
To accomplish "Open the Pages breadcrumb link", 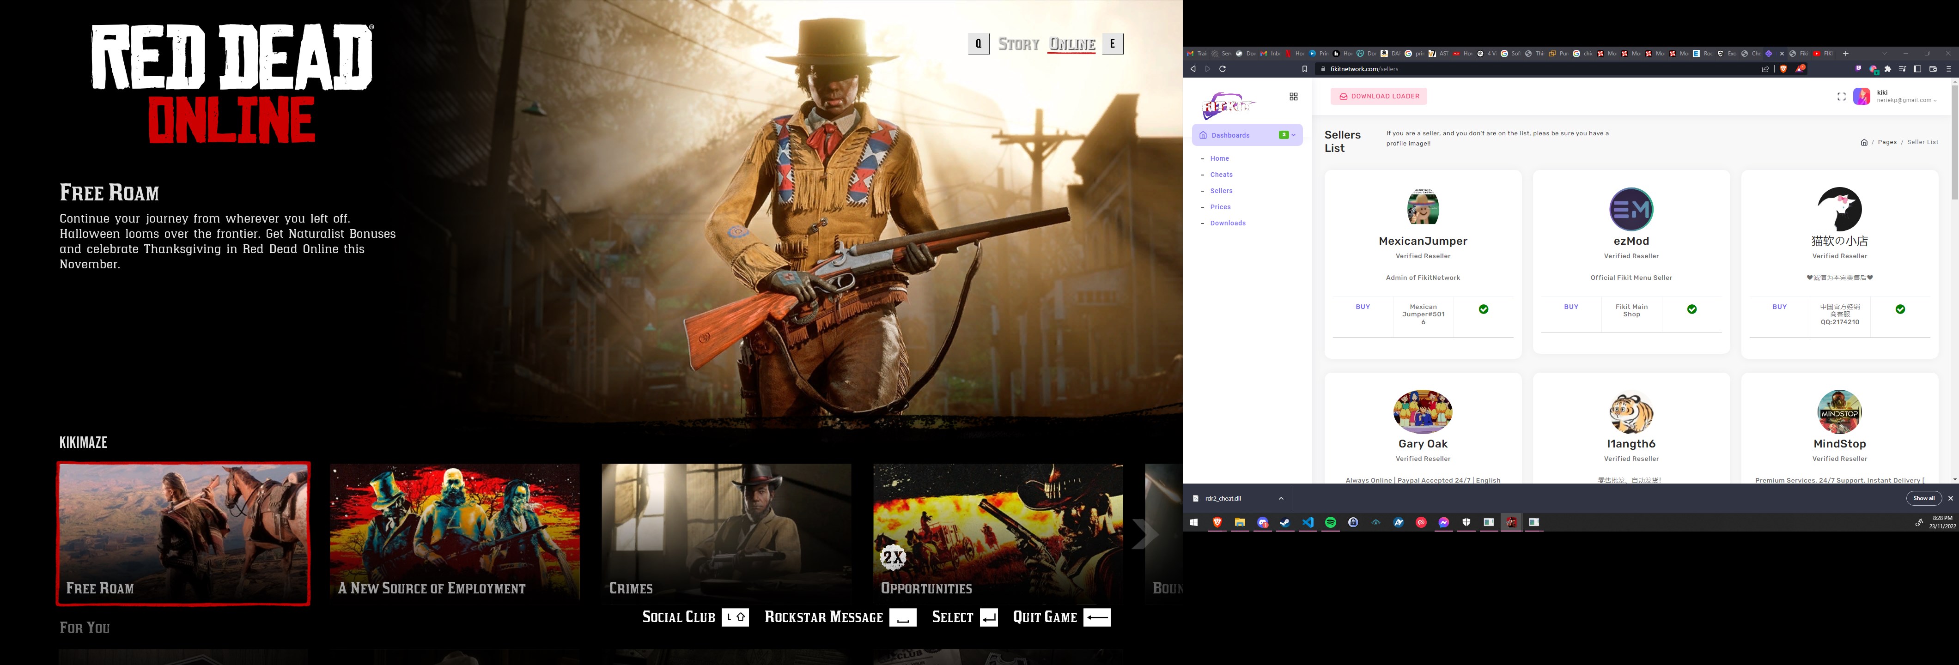I will (x=1887, y=142).
